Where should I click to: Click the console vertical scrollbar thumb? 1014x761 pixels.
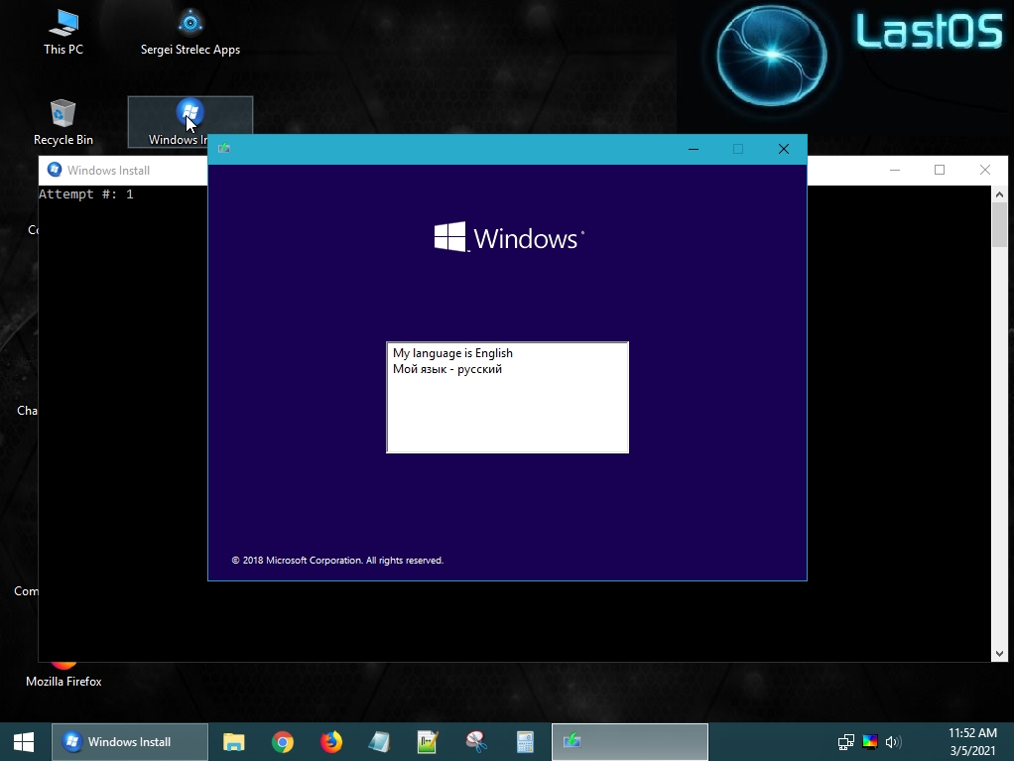point(999,224)
